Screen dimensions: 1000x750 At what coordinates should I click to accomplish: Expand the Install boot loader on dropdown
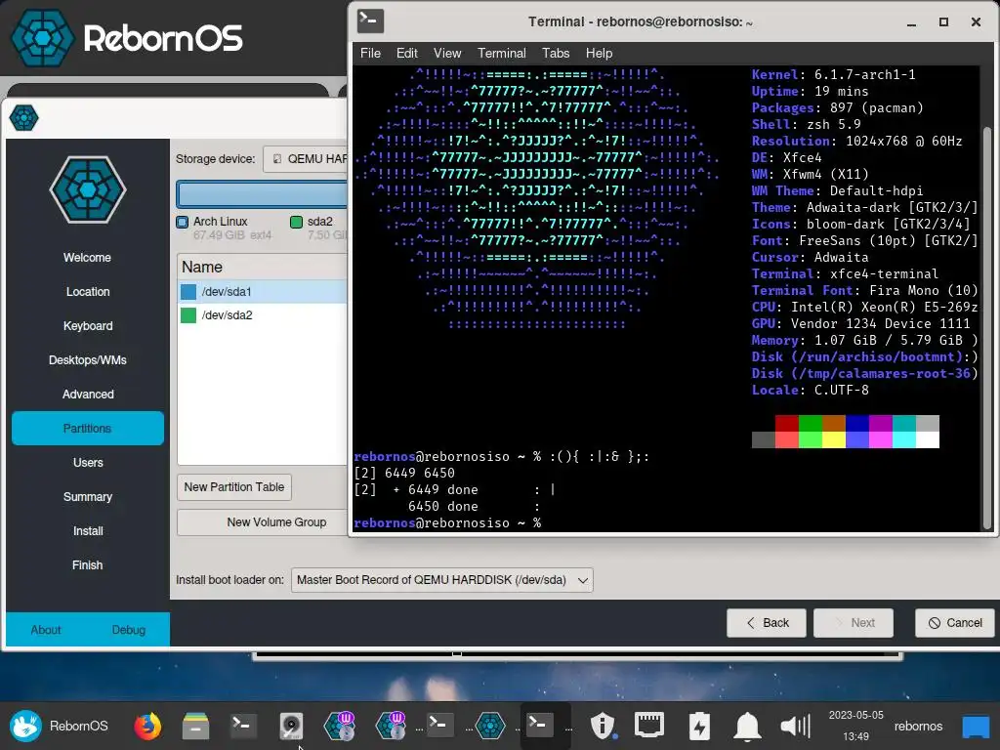442,580
